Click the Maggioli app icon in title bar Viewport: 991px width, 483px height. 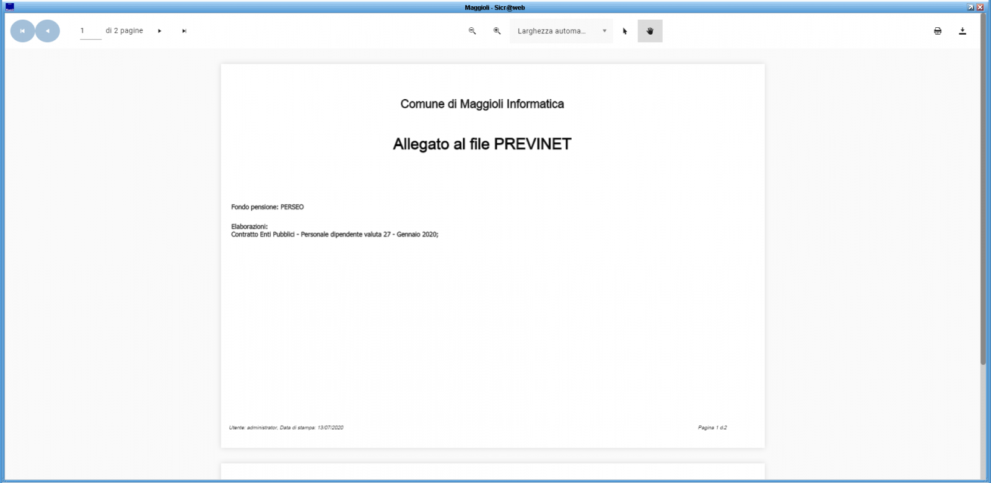pos(9,7)
